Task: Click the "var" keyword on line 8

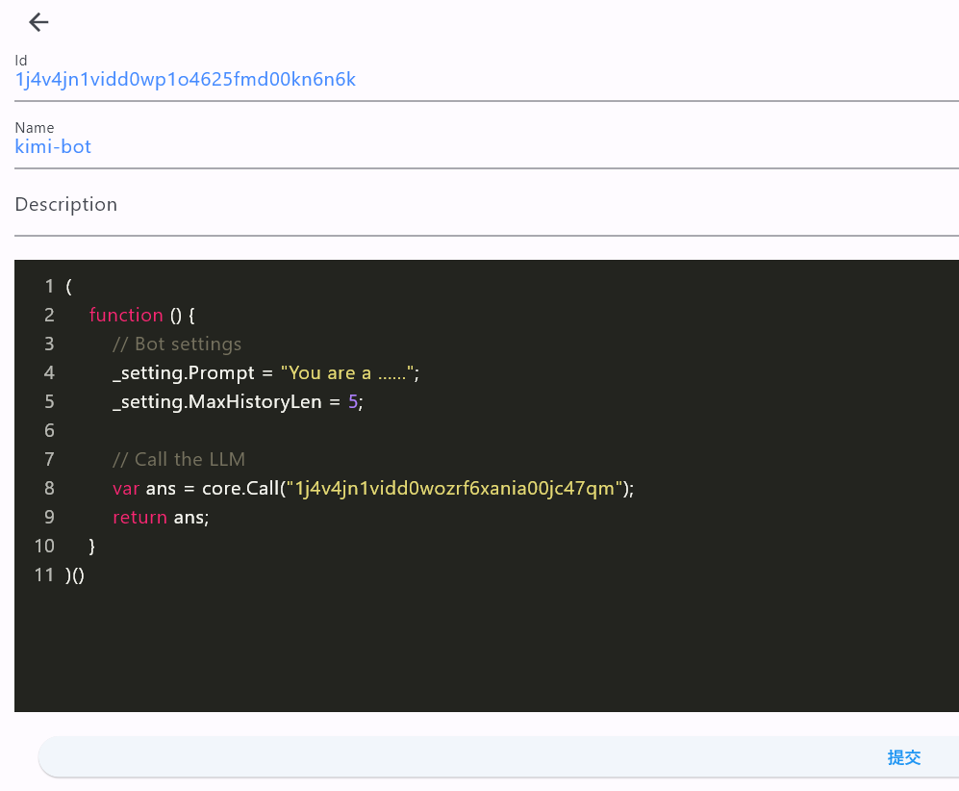Action: click(x=125, y=489)
